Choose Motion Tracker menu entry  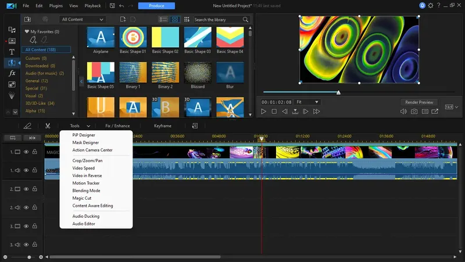86,183
